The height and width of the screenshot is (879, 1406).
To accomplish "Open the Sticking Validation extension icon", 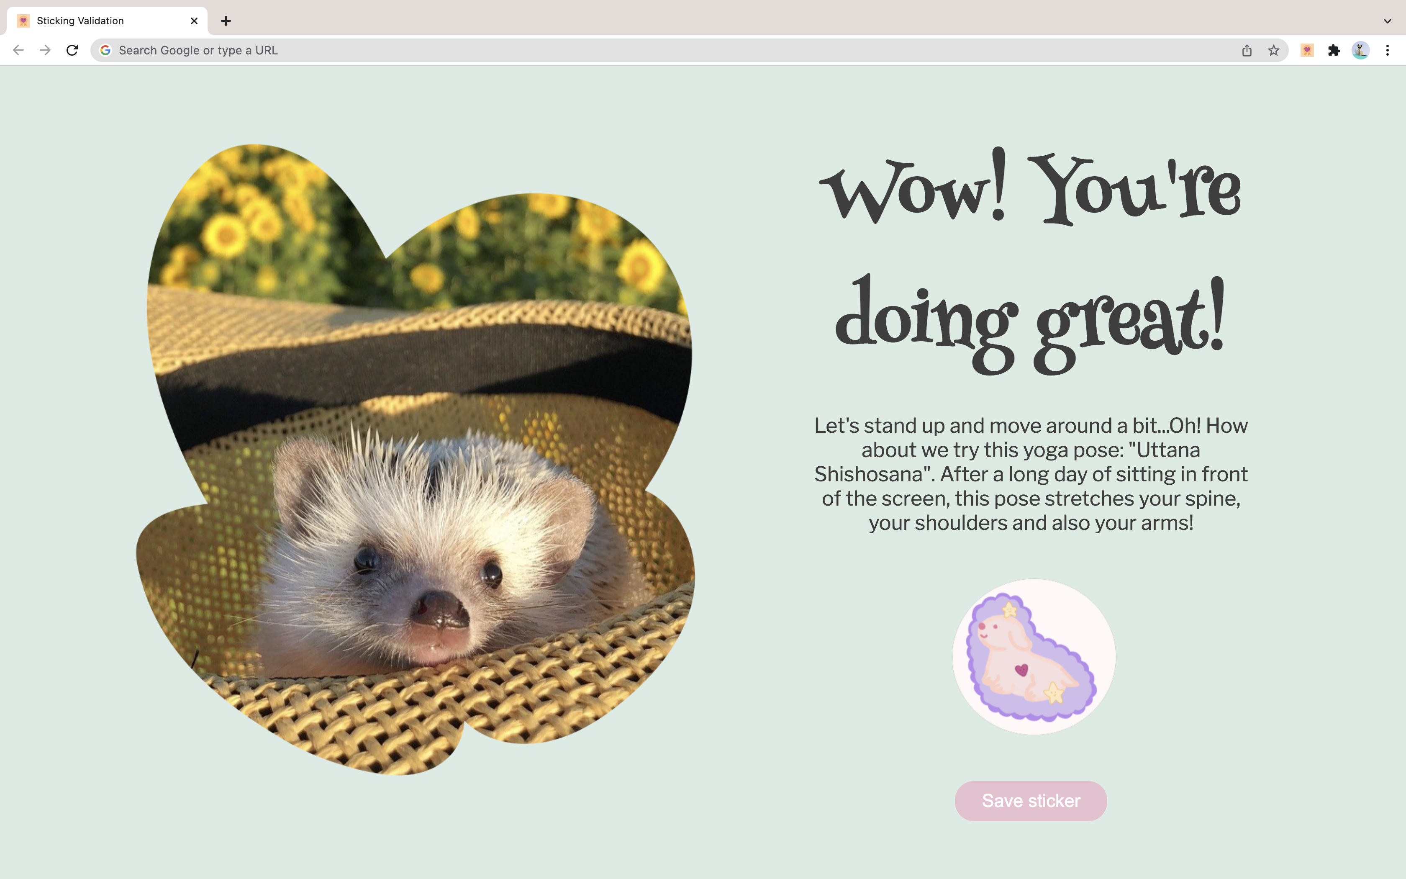I will (x=1307, y=51).
